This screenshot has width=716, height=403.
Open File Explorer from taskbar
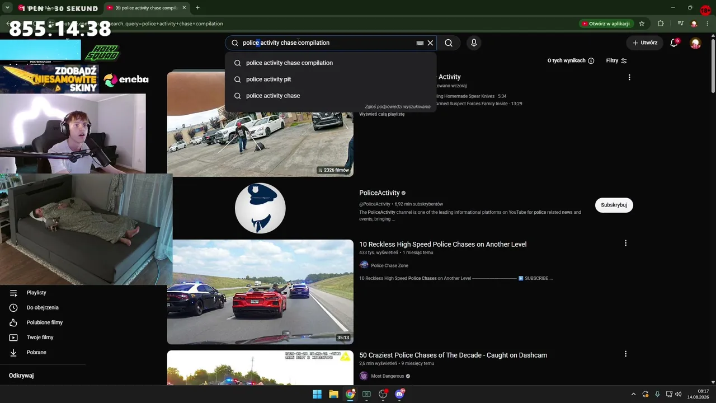coord(333,394)
